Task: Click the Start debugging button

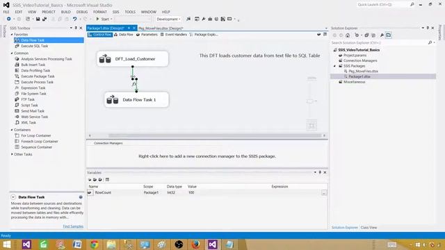Action: (x=102, y=19)
